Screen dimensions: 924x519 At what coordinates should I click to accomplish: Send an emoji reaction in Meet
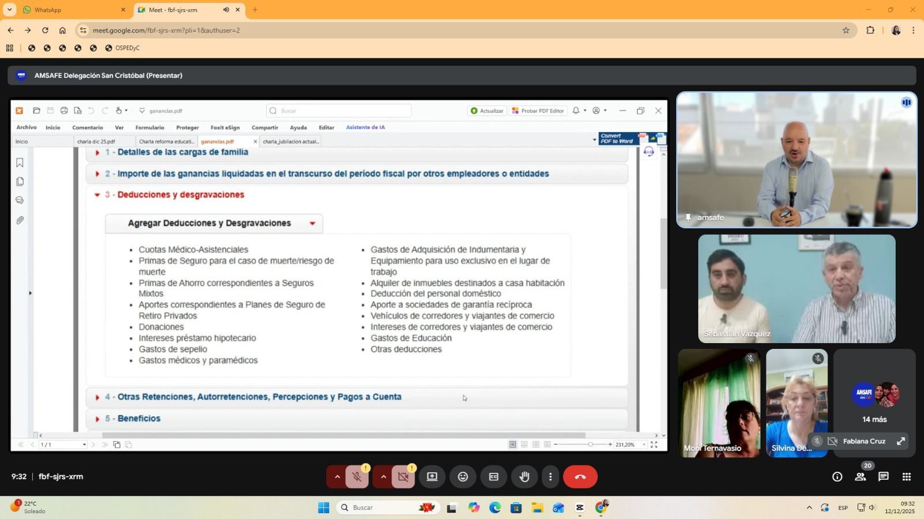click(x=463, y=477)
